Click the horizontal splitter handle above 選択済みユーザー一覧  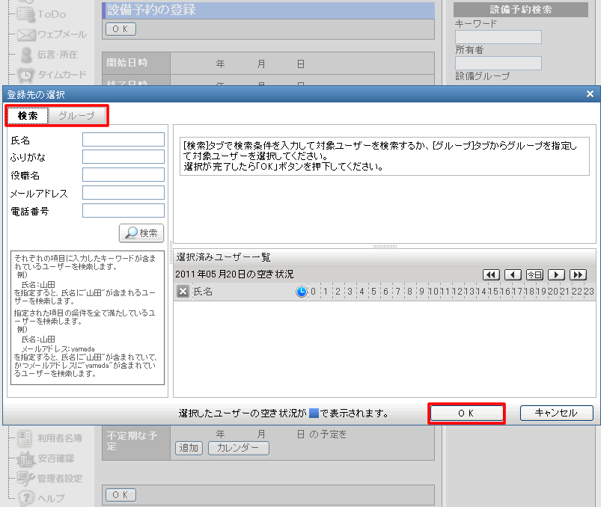[x=385, y=245]
